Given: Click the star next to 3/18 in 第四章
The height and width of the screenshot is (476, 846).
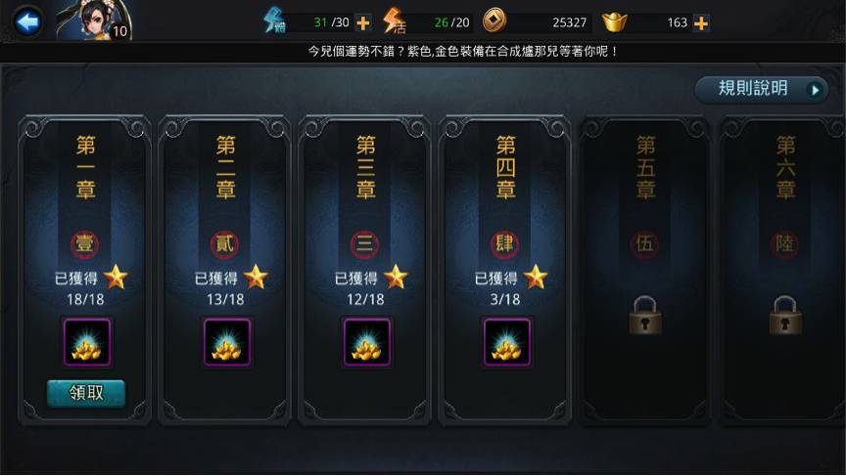Looking at the screenshot, I should tap(536, 277).
